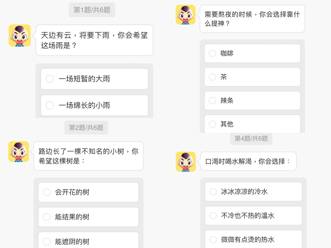Click the 第4题/共6题 progress label
The height and width of the screenshot is (248, 331).
click(251, 138)
